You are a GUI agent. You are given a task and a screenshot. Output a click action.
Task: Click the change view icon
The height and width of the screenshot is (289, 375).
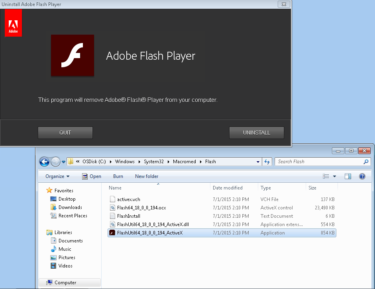pos(326,176)
